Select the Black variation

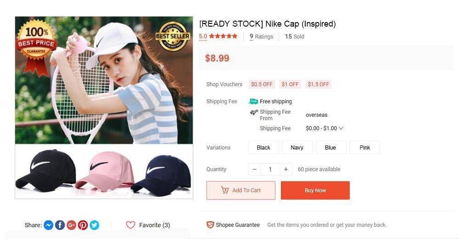coord(263,147)
